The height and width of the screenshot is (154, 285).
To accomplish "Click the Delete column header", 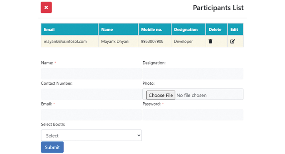I will 215,29.
